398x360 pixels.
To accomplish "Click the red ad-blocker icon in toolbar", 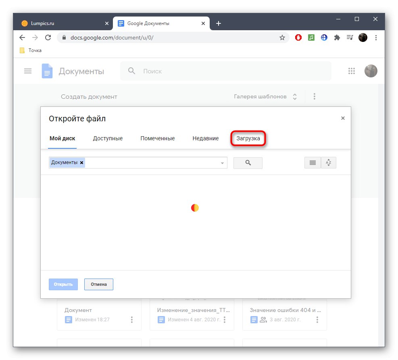I will pyautogui.click(x=298, y=37).
